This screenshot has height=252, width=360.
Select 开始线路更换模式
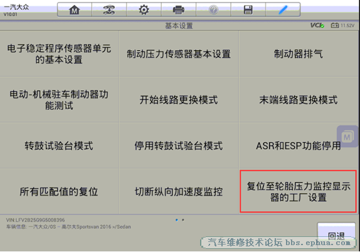coord(179,100)
